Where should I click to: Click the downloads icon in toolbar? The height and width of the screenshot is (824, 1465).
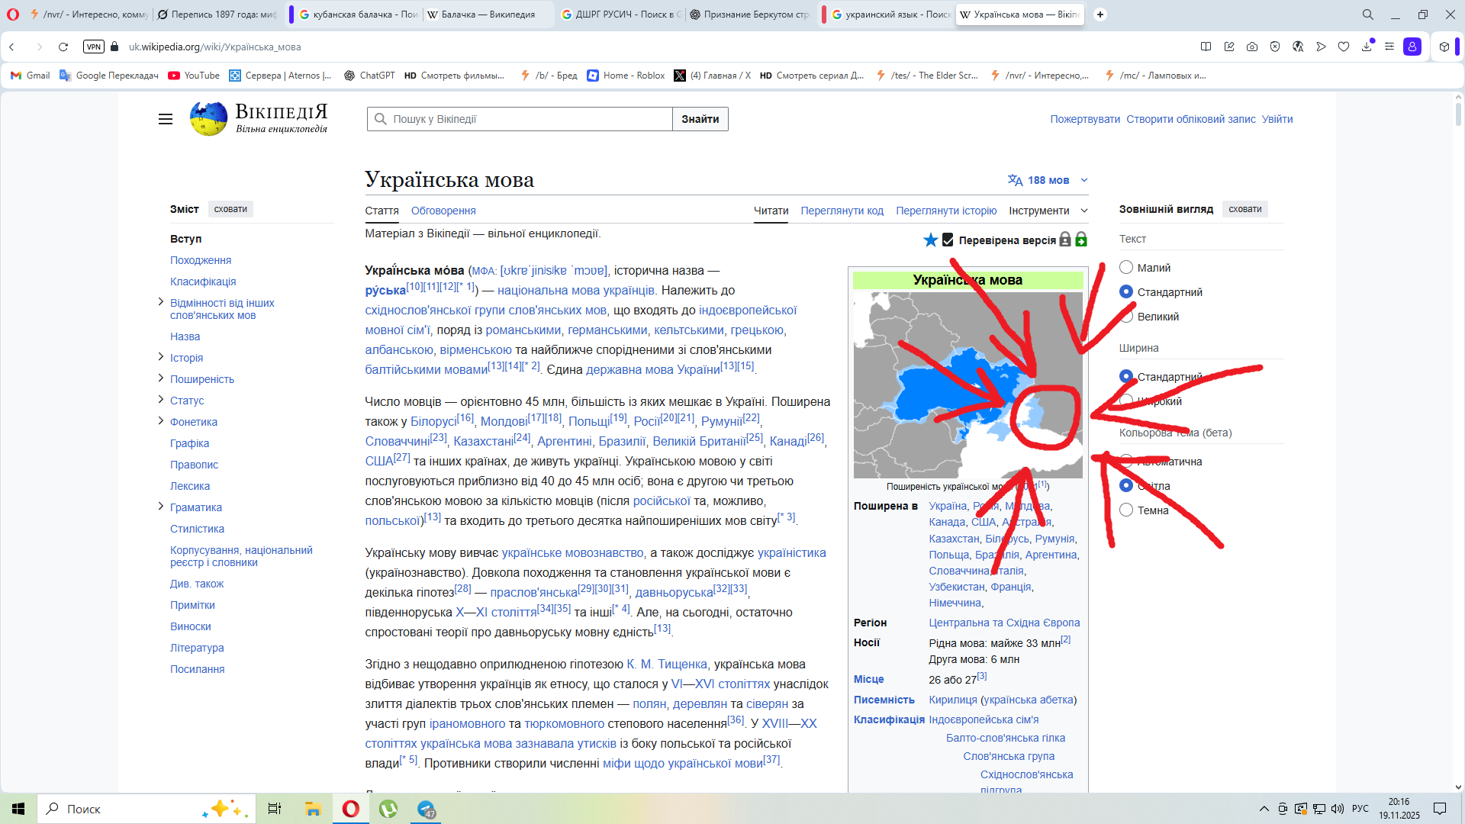[1367, 47]
